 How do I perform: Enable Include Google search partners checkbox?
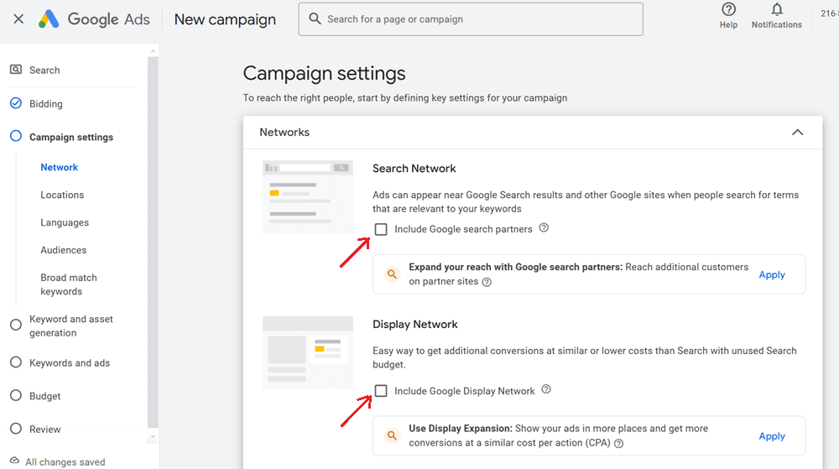(x=381, y=229)
